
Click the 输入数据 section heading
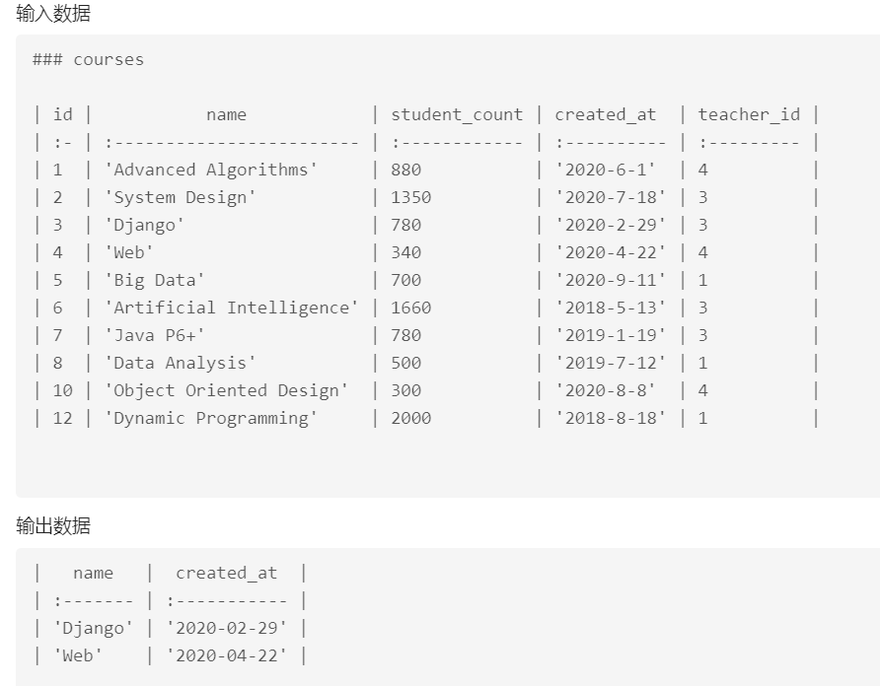click(x=53, y=14)
